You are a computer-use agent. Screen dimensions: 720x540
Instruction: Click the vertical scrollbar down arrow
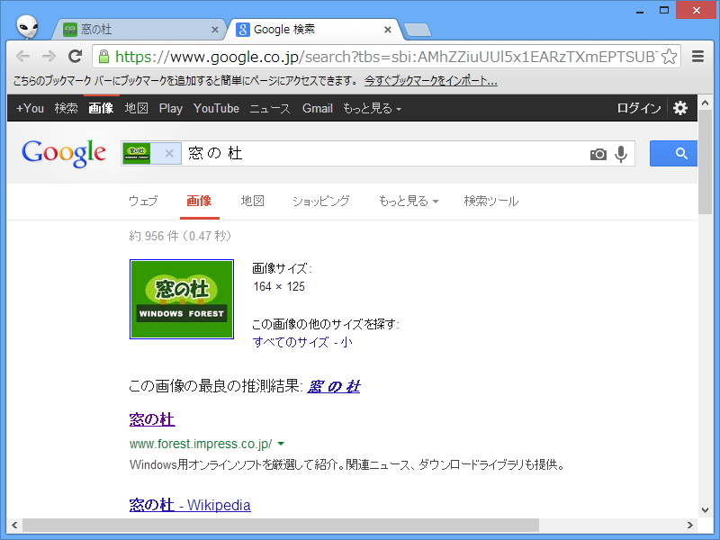coord(706,509)
